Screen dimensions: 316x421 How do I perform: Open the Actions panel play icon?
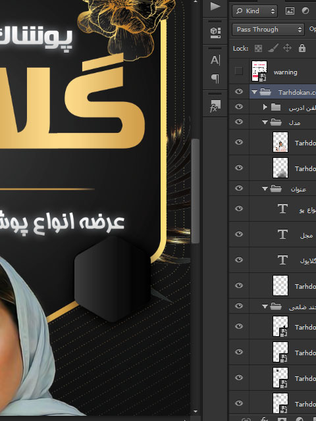pos(215,7)
